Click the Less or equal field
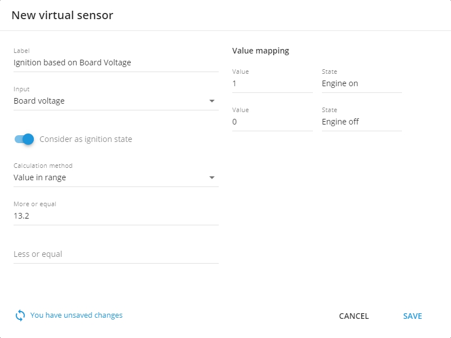 coord(116,255)
